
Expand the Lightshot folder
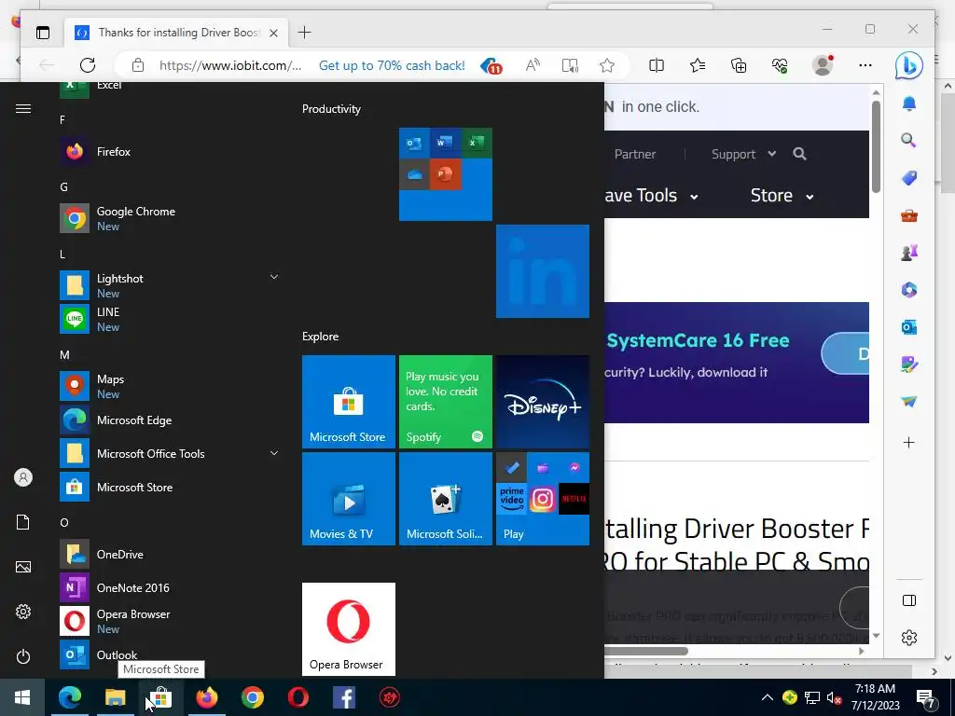click(x=274, y=277)
